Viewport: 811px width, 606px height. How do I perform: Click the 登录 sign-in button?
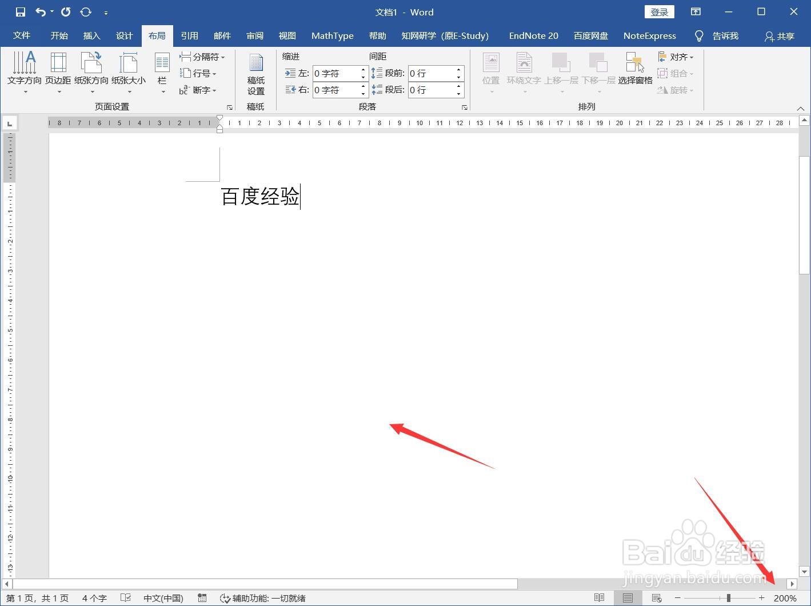coord(659,11)
